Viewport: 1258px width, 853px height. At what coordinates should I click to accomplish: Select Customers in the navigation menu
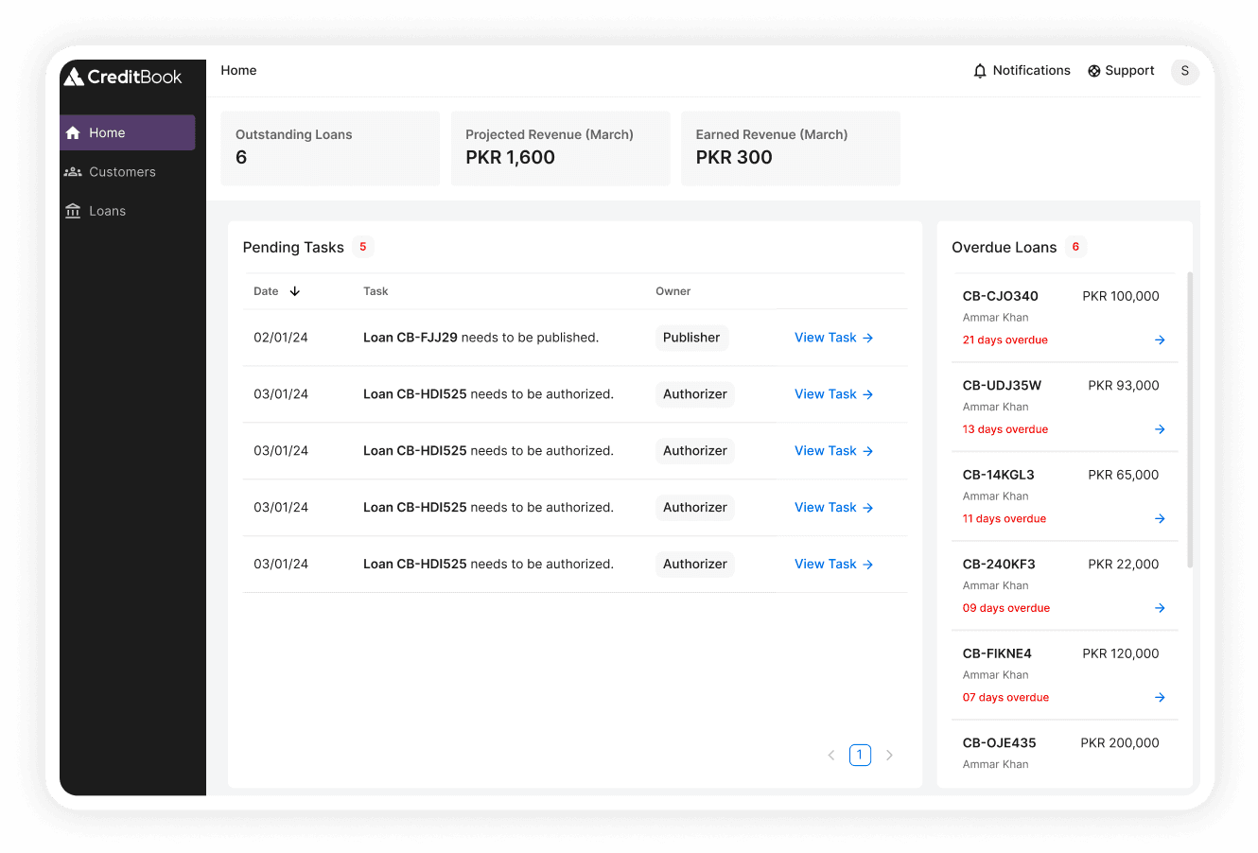(x=121, y=171)
